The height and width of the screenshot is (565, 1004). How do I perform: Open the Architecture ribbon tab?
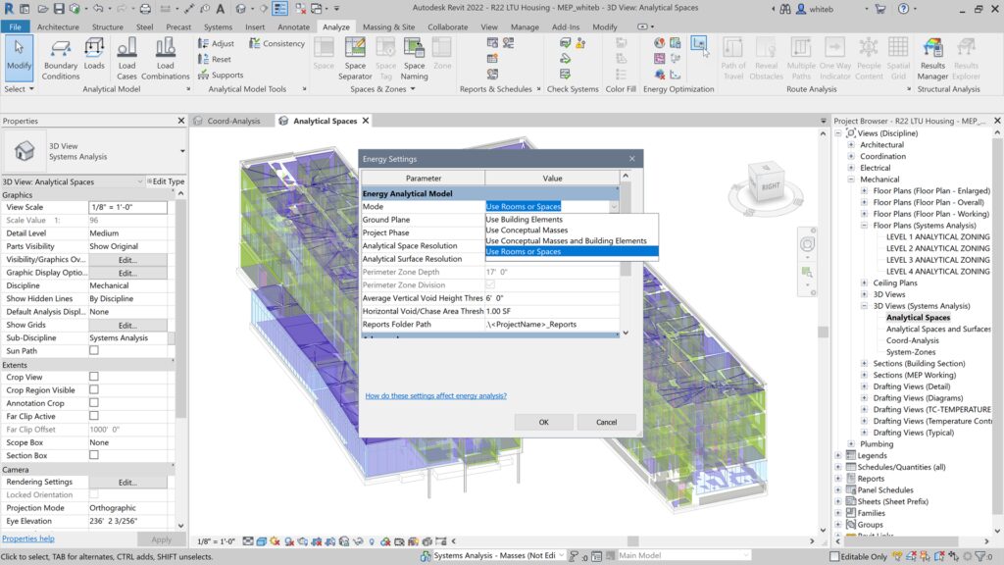coord(58,26)
